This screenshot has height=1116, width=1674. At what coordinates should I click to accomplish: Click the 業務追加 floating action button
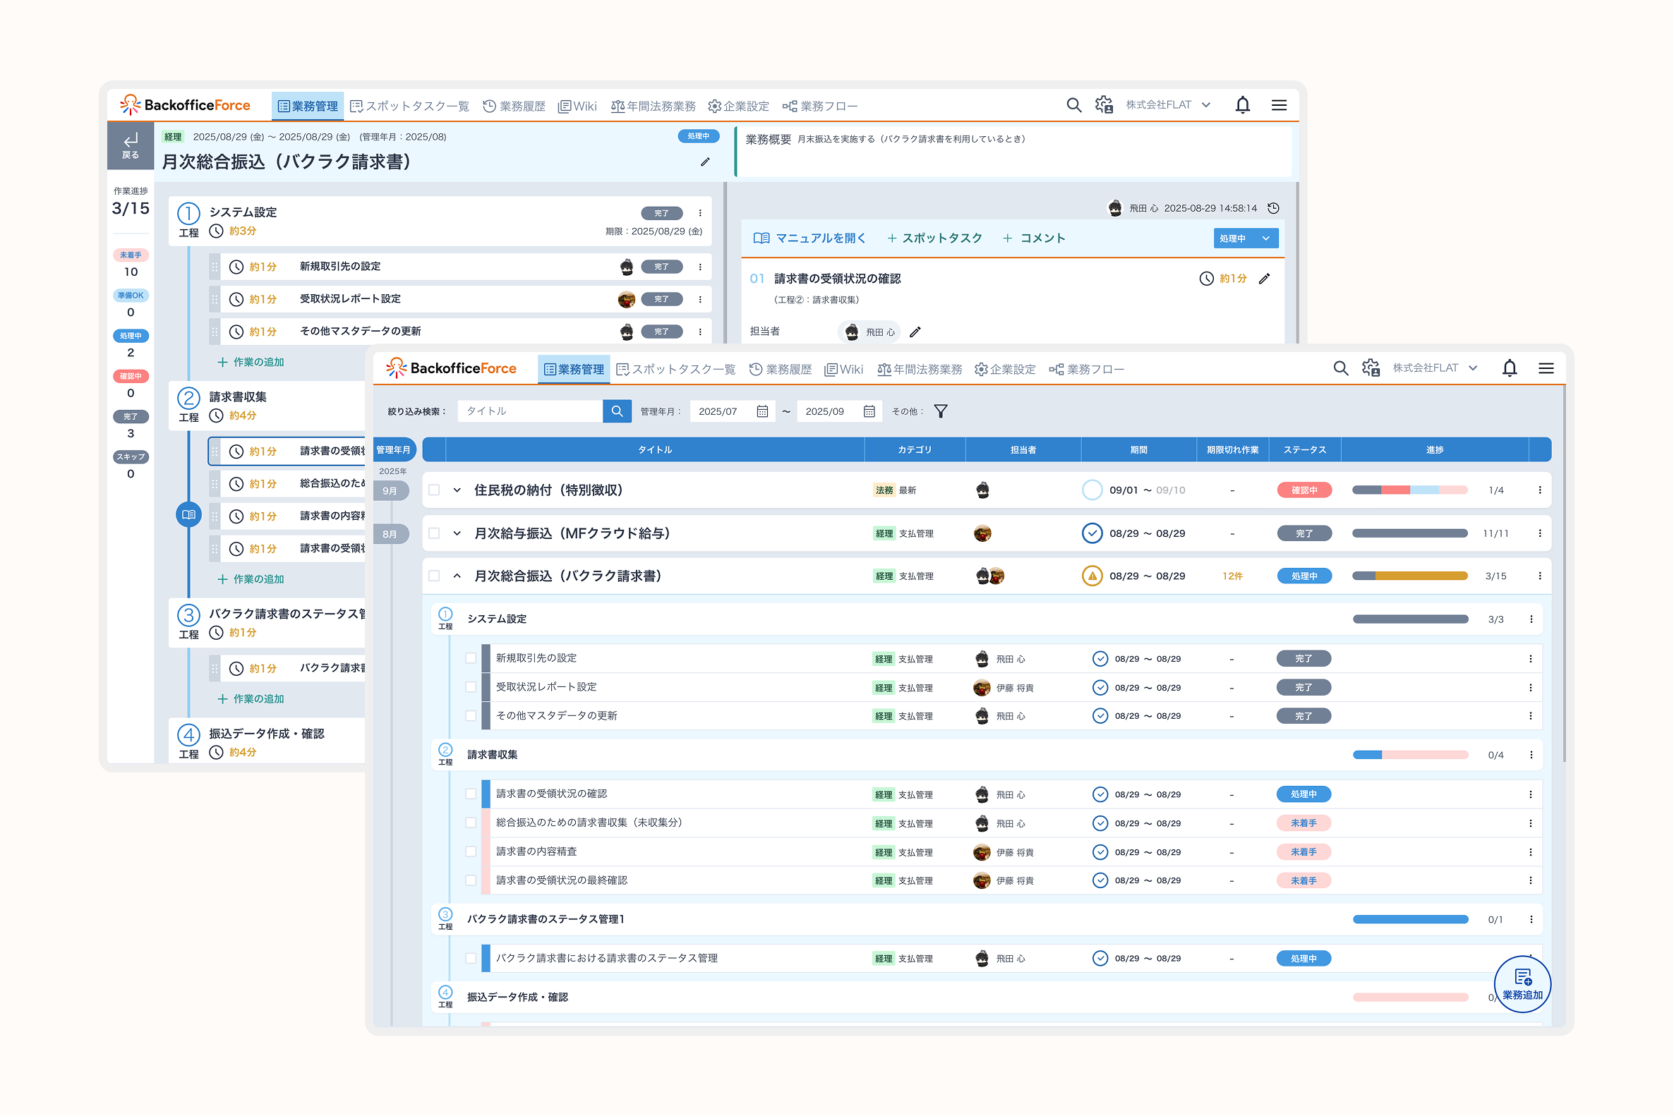(1523, 985)
